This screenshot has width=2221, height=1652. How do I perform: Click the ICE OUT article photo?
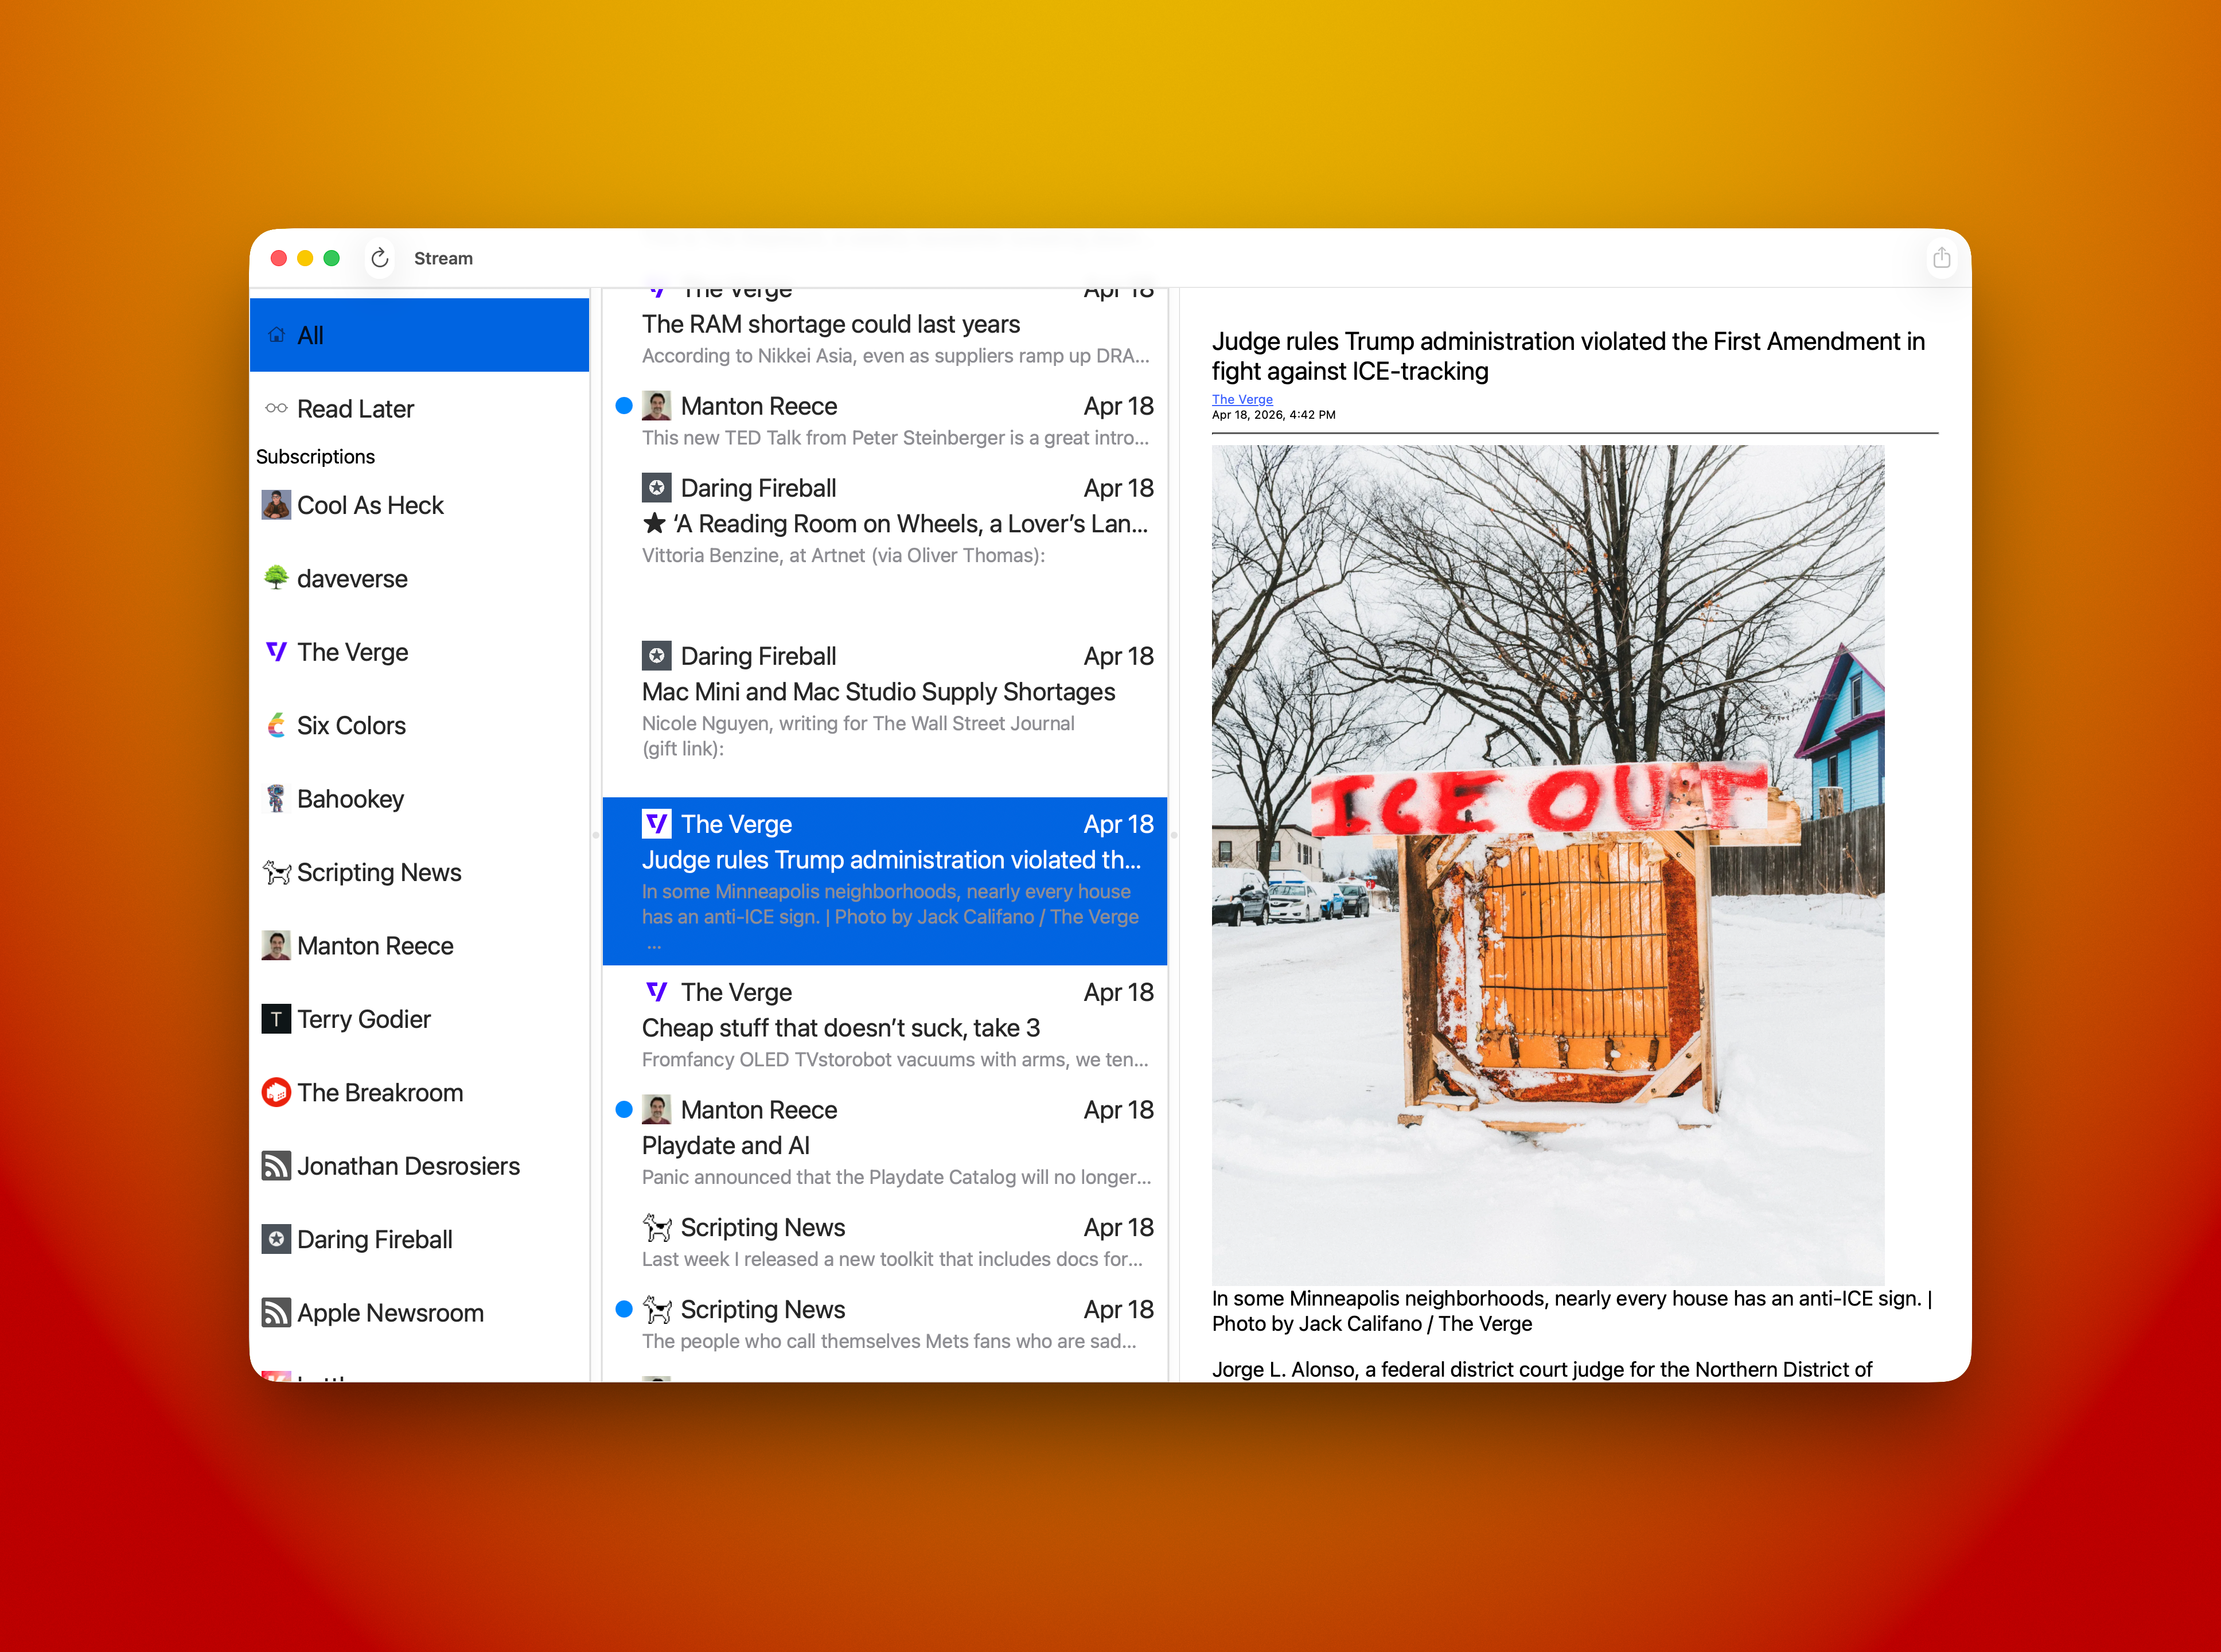1548,865
